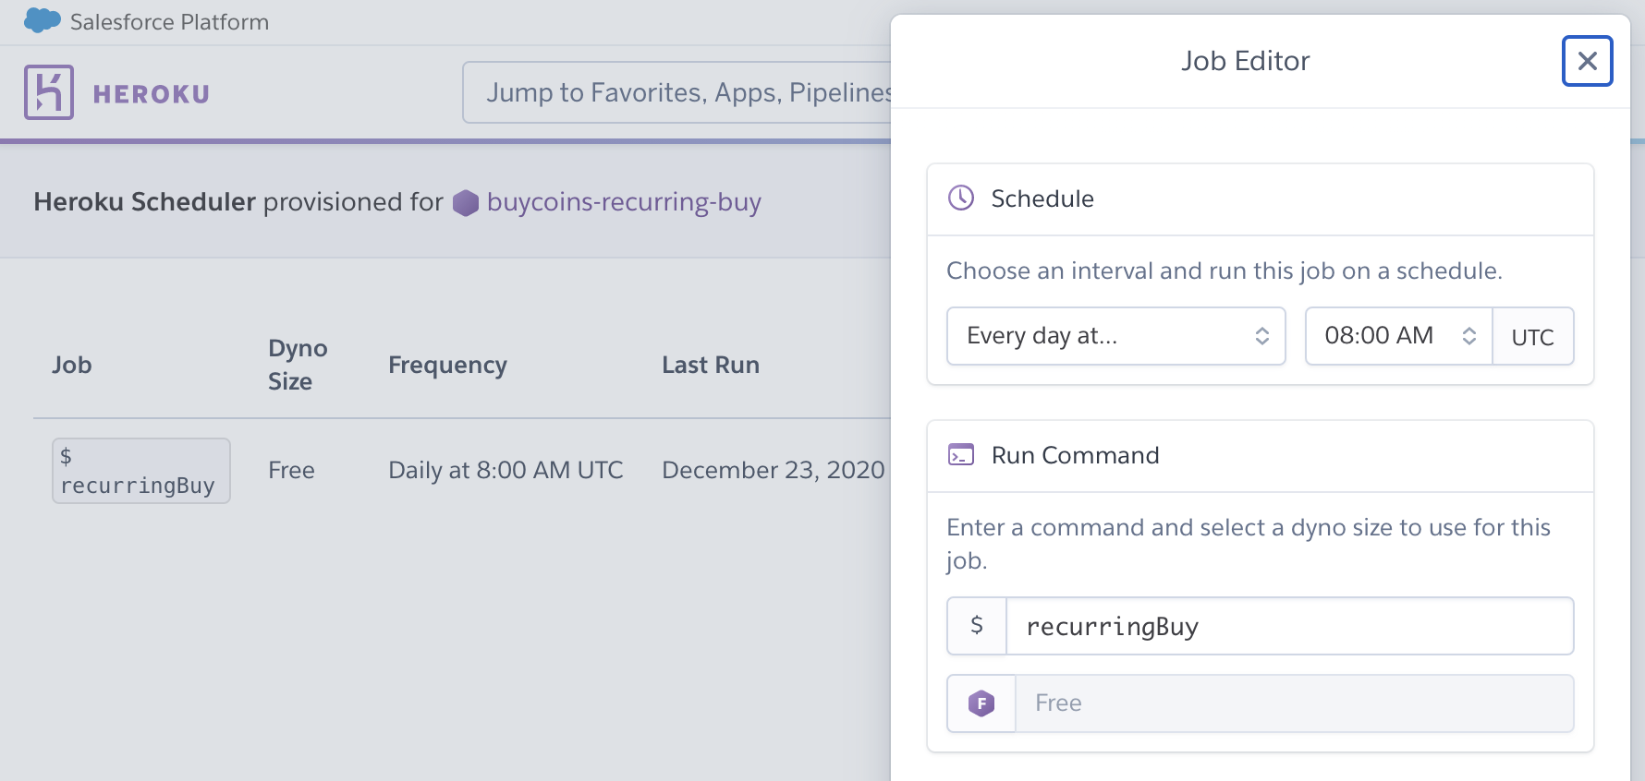Open the 'Every day at...' interval dropdown

(x=1115, y=336)
